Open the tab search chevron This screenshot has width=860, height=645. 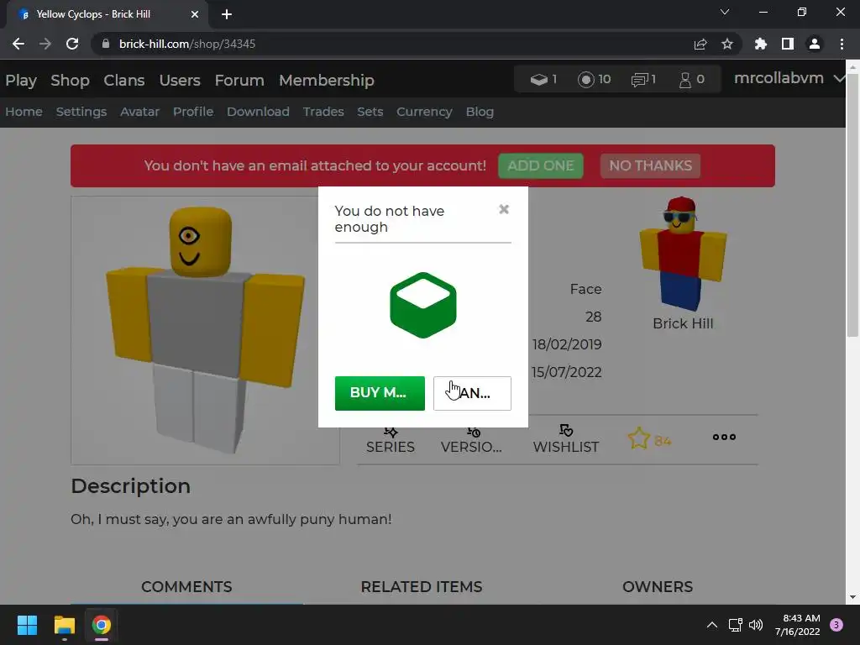point(725,12)
